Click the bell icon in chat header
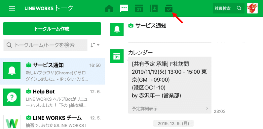Viewport: 263px width, 129px height. click(x=117, y=29)
